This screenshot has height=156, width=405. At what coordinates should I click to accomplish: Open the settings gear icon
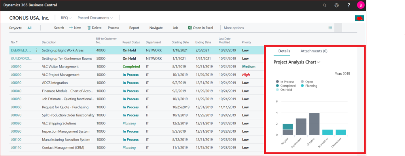(337, 5)
